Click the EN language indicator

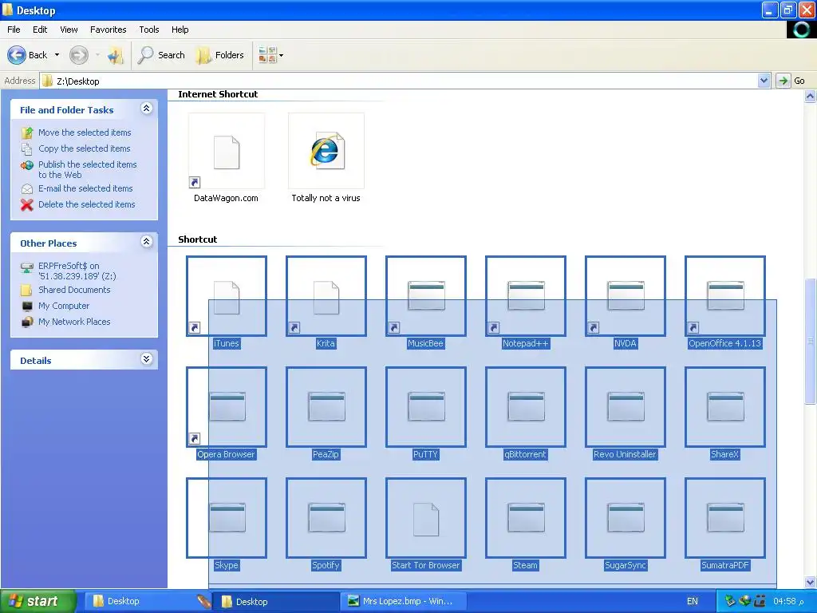click(692, 602)
